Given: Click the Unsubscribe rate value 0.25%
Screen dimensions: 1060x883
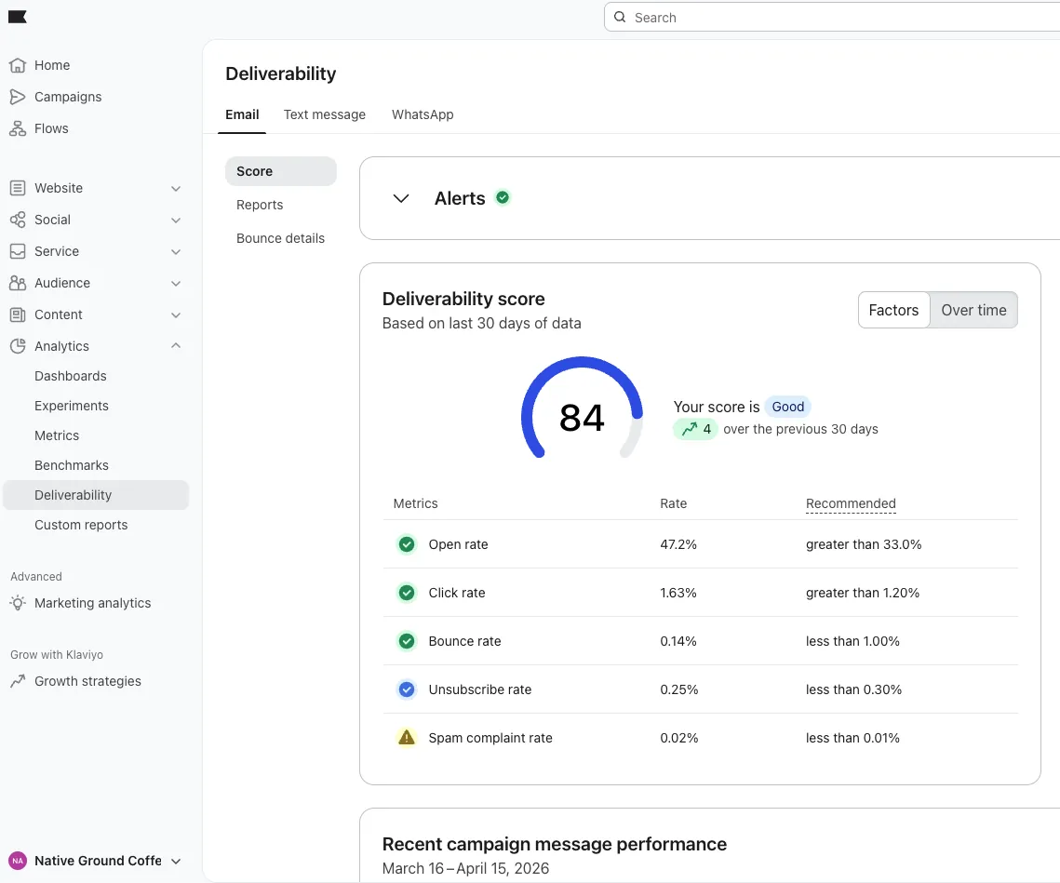Looking at the screenshot, I should 678,689.
